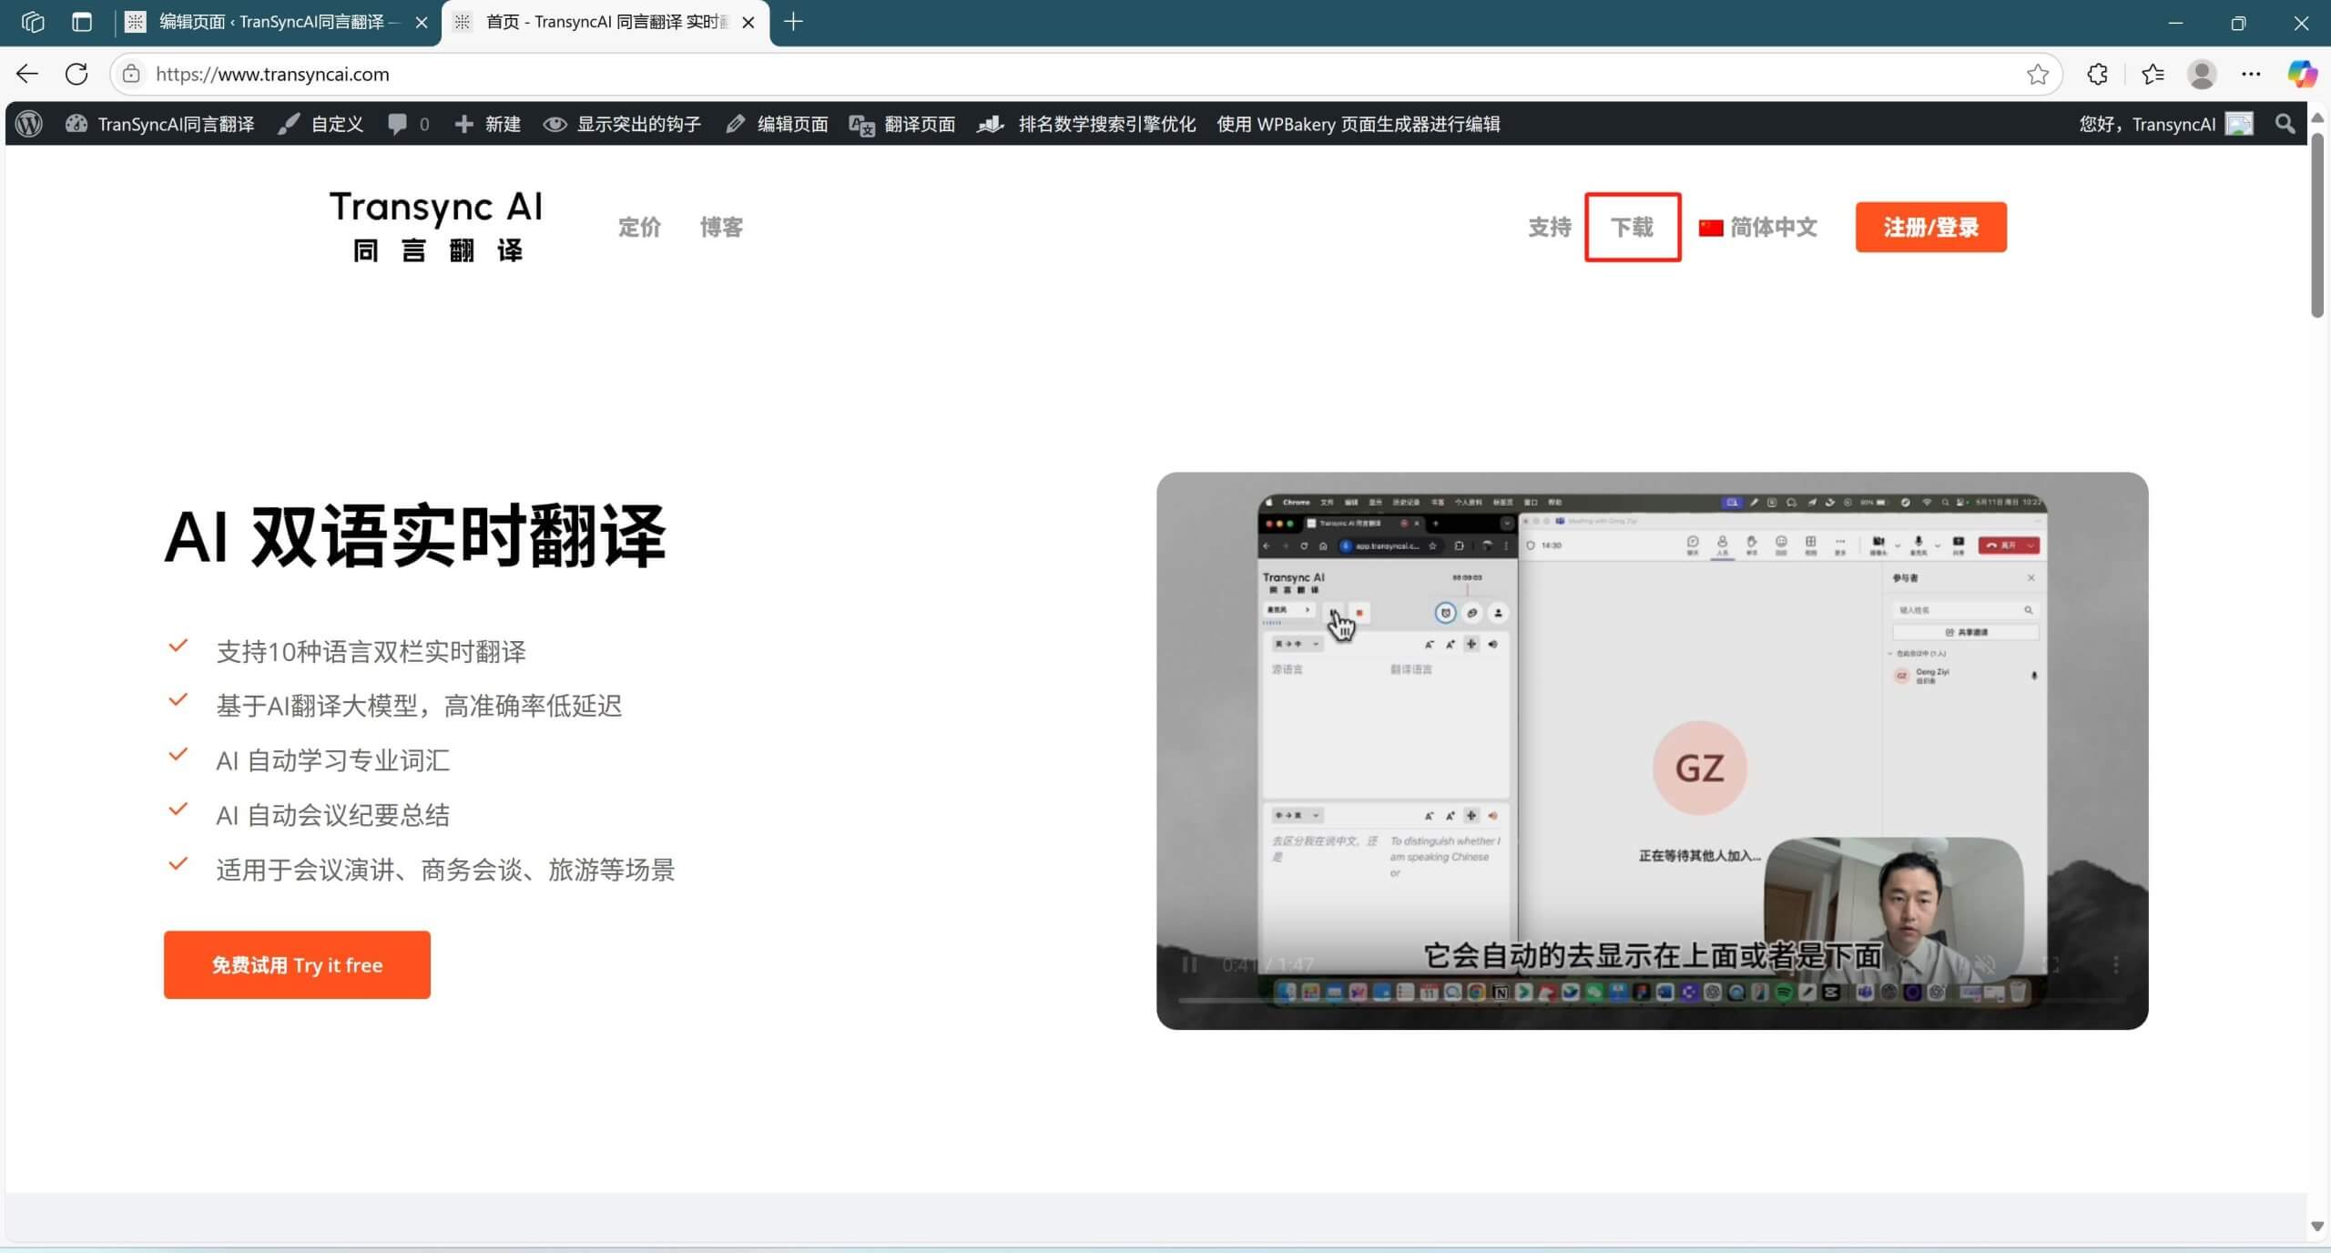The width and height of the screenshot is (2331, 1253).
Task: Open 您好，TransyncAI account menu
Action: click(x=2165, y=124)
